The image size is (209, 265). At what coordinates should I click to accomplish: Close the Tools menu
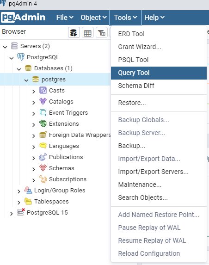pyautogui.click(x=125, y=18)
